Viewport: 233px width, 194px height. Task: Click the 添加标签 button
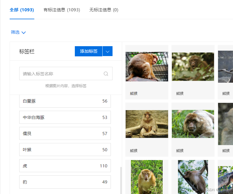point(88,51)
